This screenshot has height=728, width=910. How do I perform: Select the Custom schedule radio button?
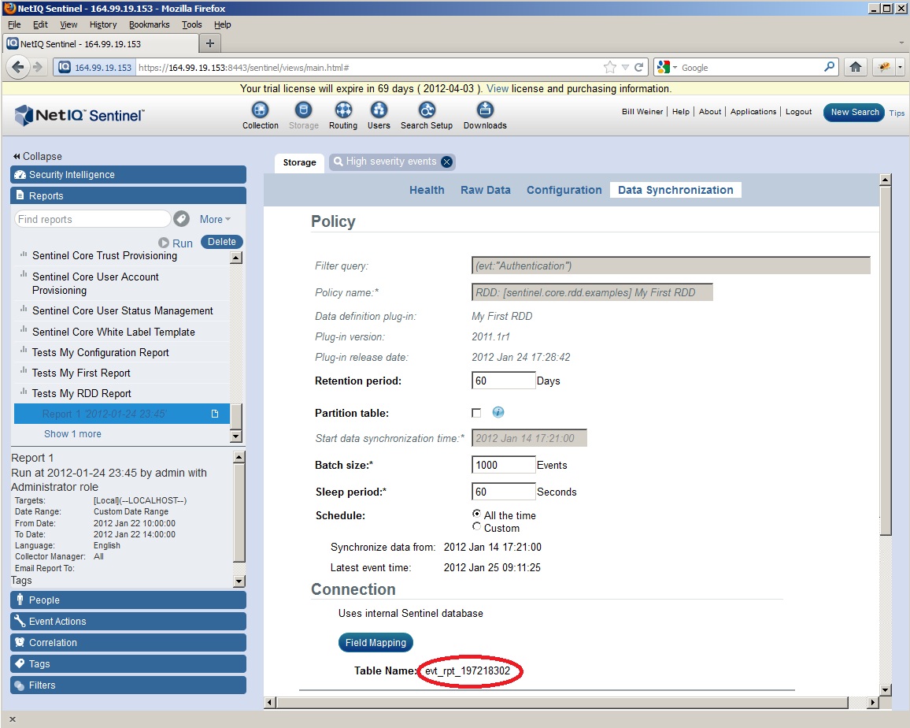[476, 526]
